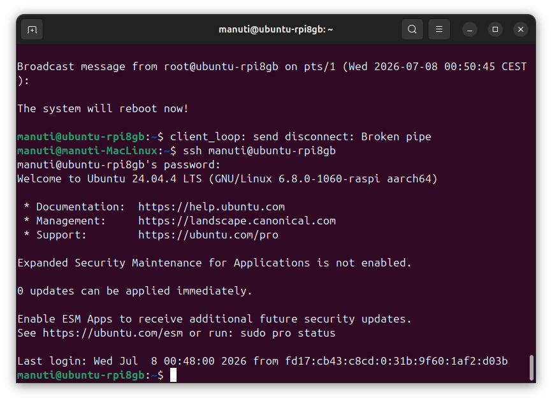
Task: Click the window title manuti@ubuntu-rpi8gb
Action: 275,29
